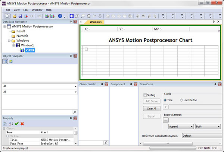224x152 pixels.
Task: Select the User Define radio button
Action: (x=181, y=100)
